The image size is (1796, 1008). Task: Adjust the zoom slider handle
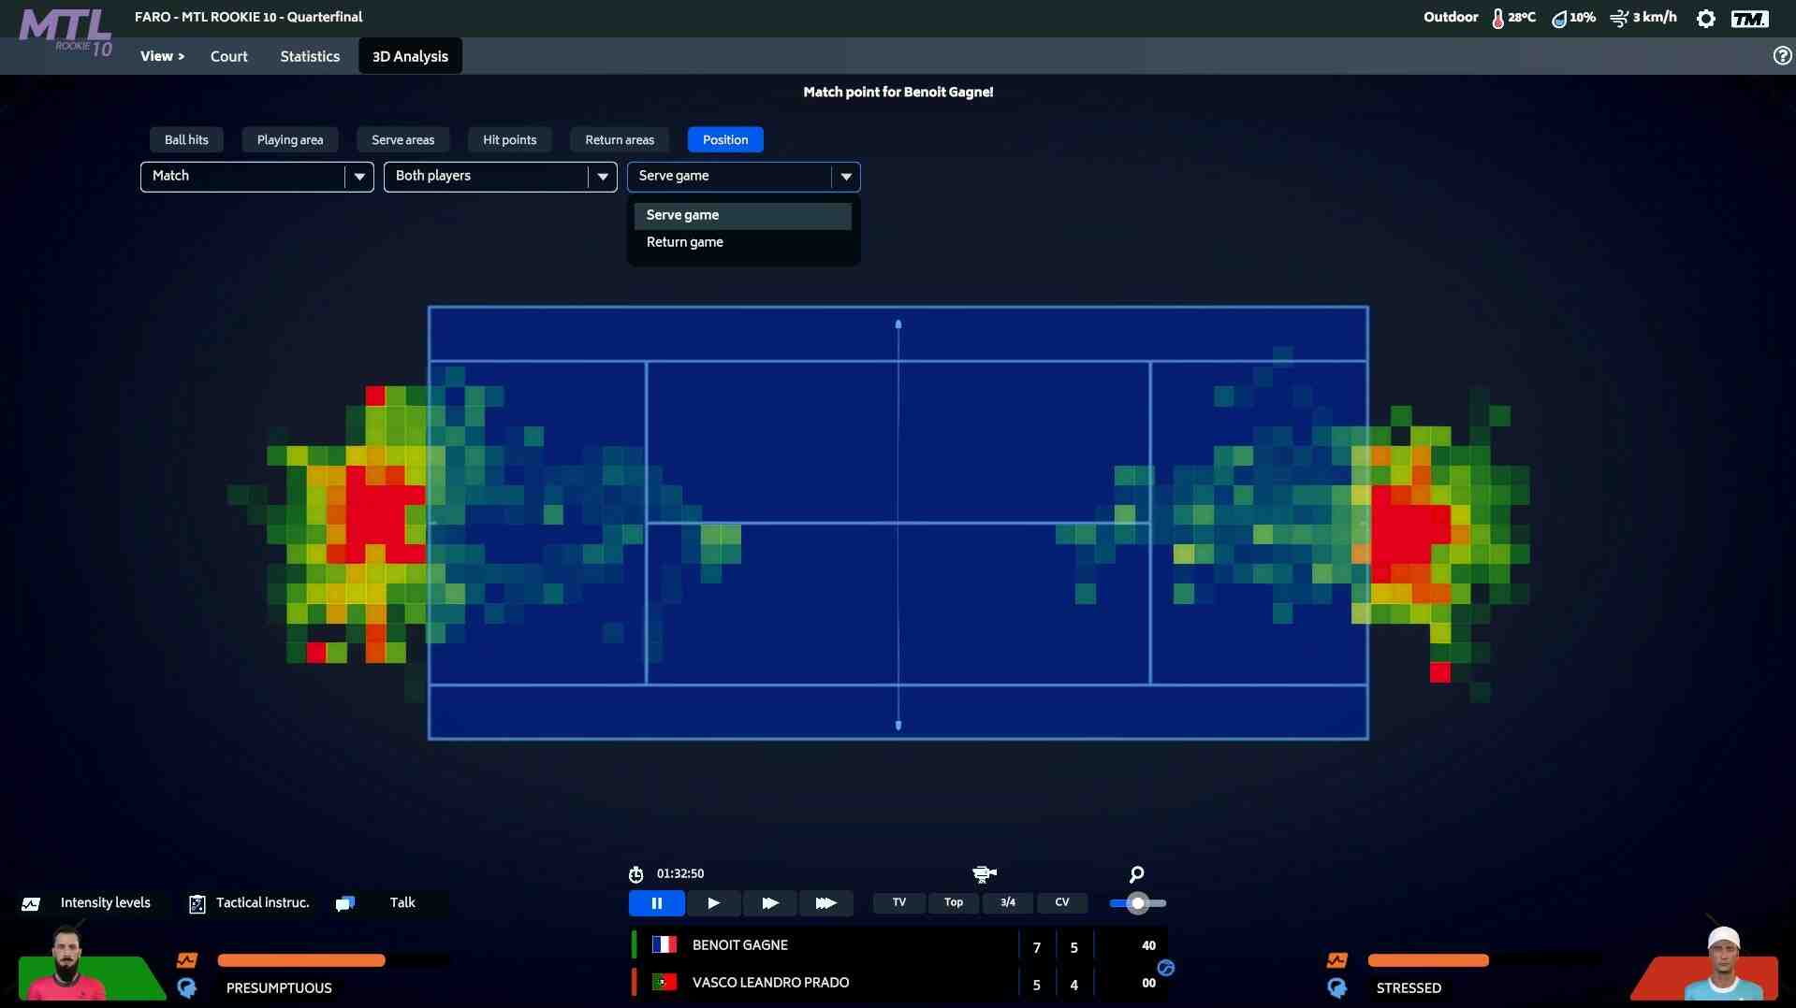tap(1137, 903)
